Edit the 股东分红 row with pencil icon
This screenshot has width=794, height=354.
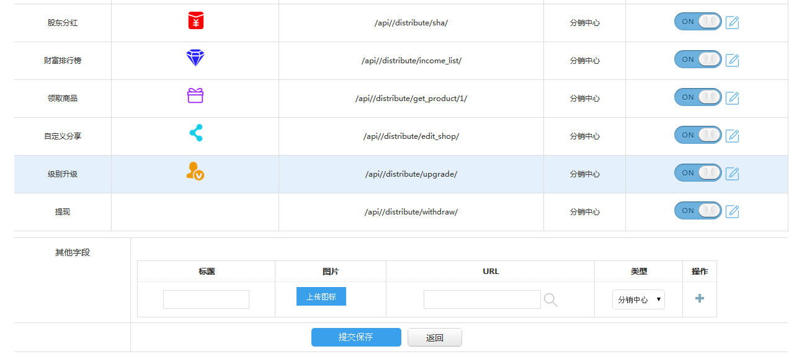point(732,23)
